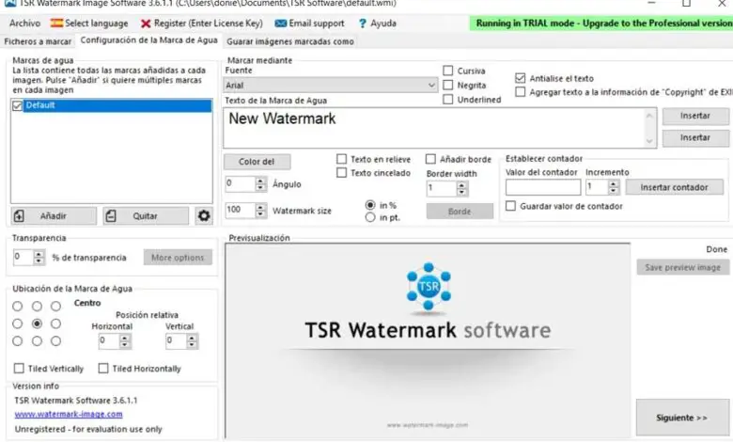Open the www.watermark-image.com link
Viewport: 733px width, 442px height.
pos(69,415)
